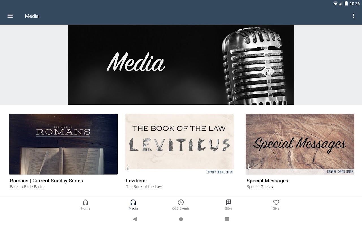This screenshot has width=362, height=226.
Task: Tap the Android back triangle button
Action: [135, 219]
